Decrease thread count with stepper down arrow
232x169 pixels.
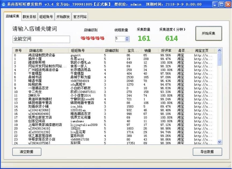tap(127, 40)
